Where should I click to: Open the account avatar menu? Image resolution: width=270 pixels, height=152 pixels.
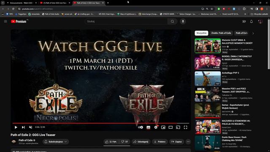(260, 22)
